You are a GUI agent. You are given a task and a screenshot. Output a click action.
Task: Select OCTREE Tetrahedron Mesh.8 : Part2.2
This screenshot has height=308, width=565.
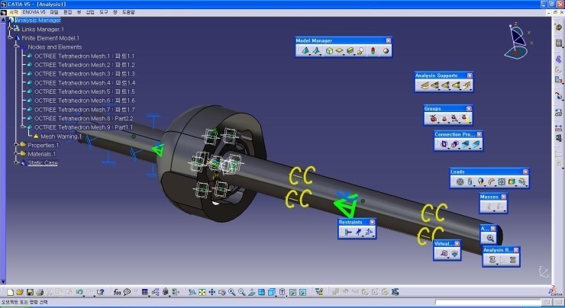pos(83,118)
